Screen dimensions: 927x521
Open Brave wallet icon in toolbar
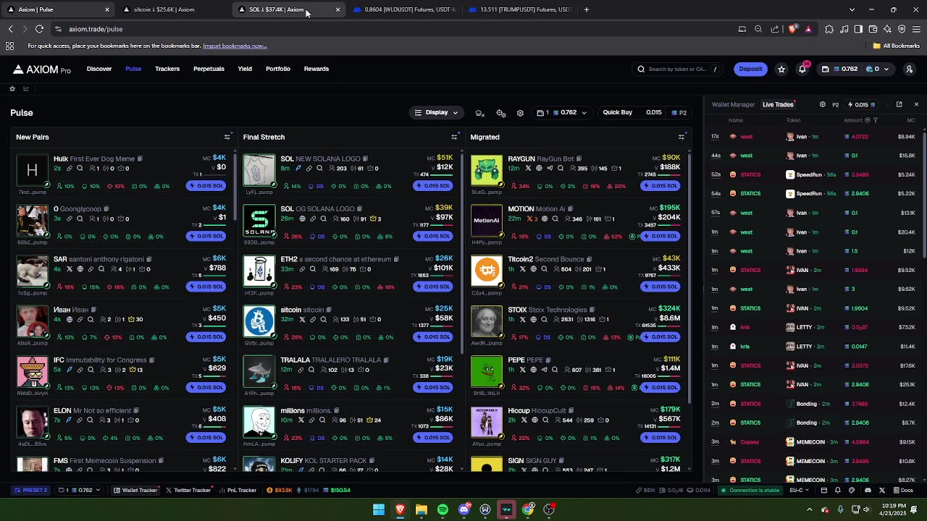pyautogui.click(x=873, y=29)
